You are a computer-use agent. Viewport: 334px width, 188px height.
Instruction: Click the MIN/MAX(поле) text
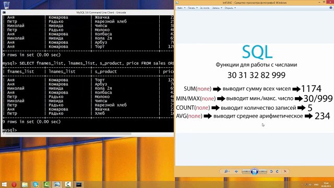tap(196, 99)
